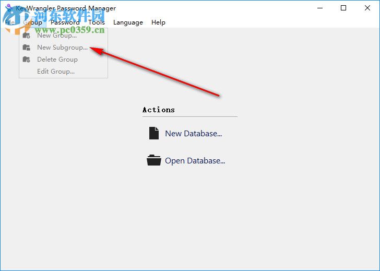This screenshot has height=271, width=380.
Task: Click the Delete Group folder-minus icon
Action: coord(27,60)
